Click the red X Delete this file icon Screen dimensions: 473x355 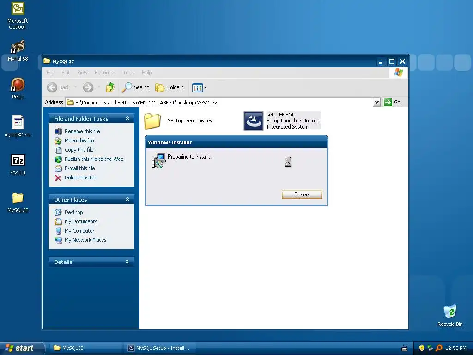coord(58,178)
